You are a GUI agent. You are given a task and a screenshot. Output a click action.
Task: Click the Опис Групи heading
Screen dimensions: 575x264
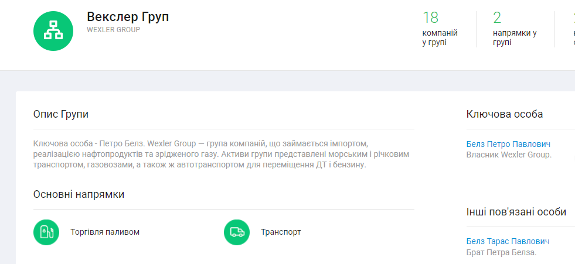pos(61,114)
